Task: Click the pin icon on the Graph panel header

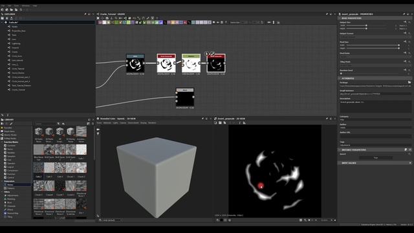Action: click(x=327, y=14)
